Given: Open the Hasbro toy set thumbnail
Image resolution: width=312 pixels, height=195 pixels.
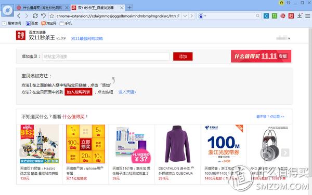Looking at the screenshot, I should pyautogui.click(x=40, y=144).
